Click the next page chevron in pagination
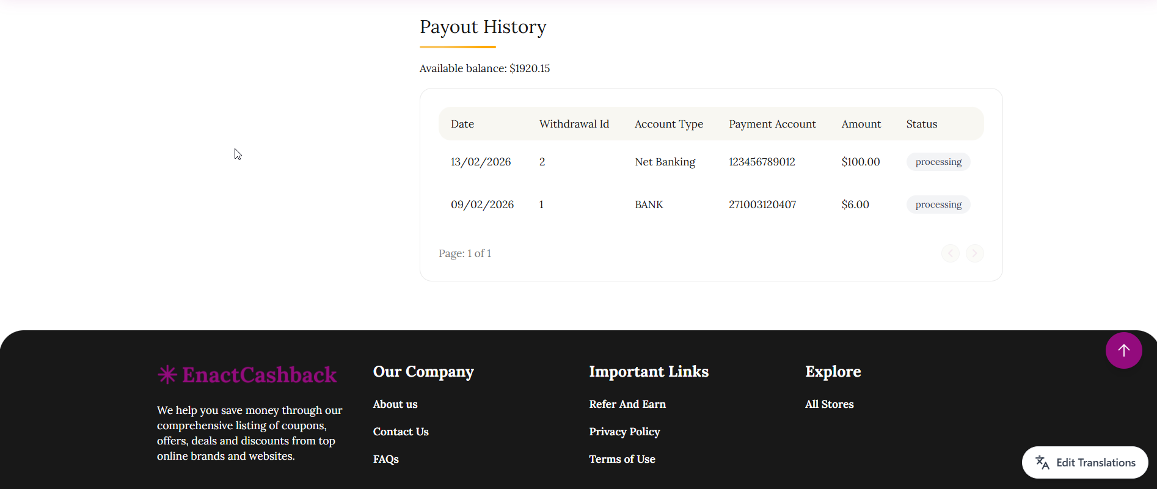 pos(975,253)
